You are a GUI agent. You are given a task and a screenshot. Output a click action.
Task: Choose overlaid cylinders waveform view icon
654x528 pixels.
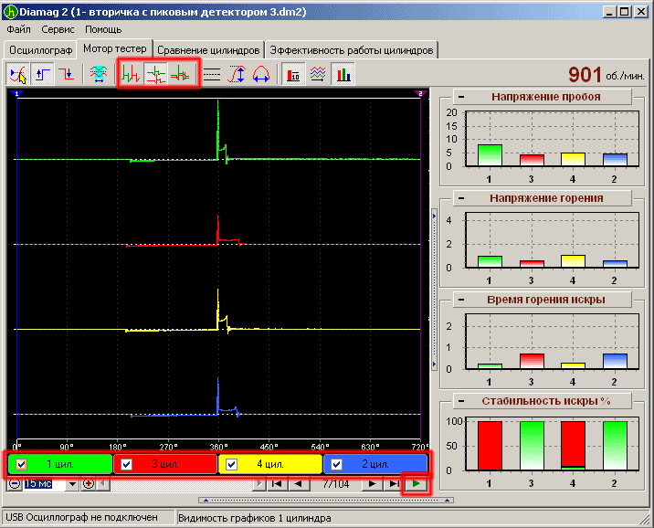pyautogui.click(x=180, y=74)
